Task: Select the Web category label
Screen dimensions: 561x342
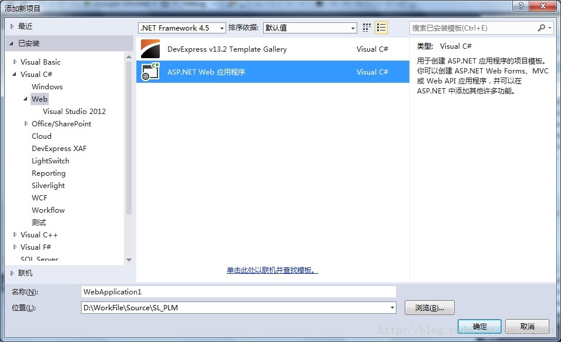Action: pyautogui.click(x=39, y=99)
